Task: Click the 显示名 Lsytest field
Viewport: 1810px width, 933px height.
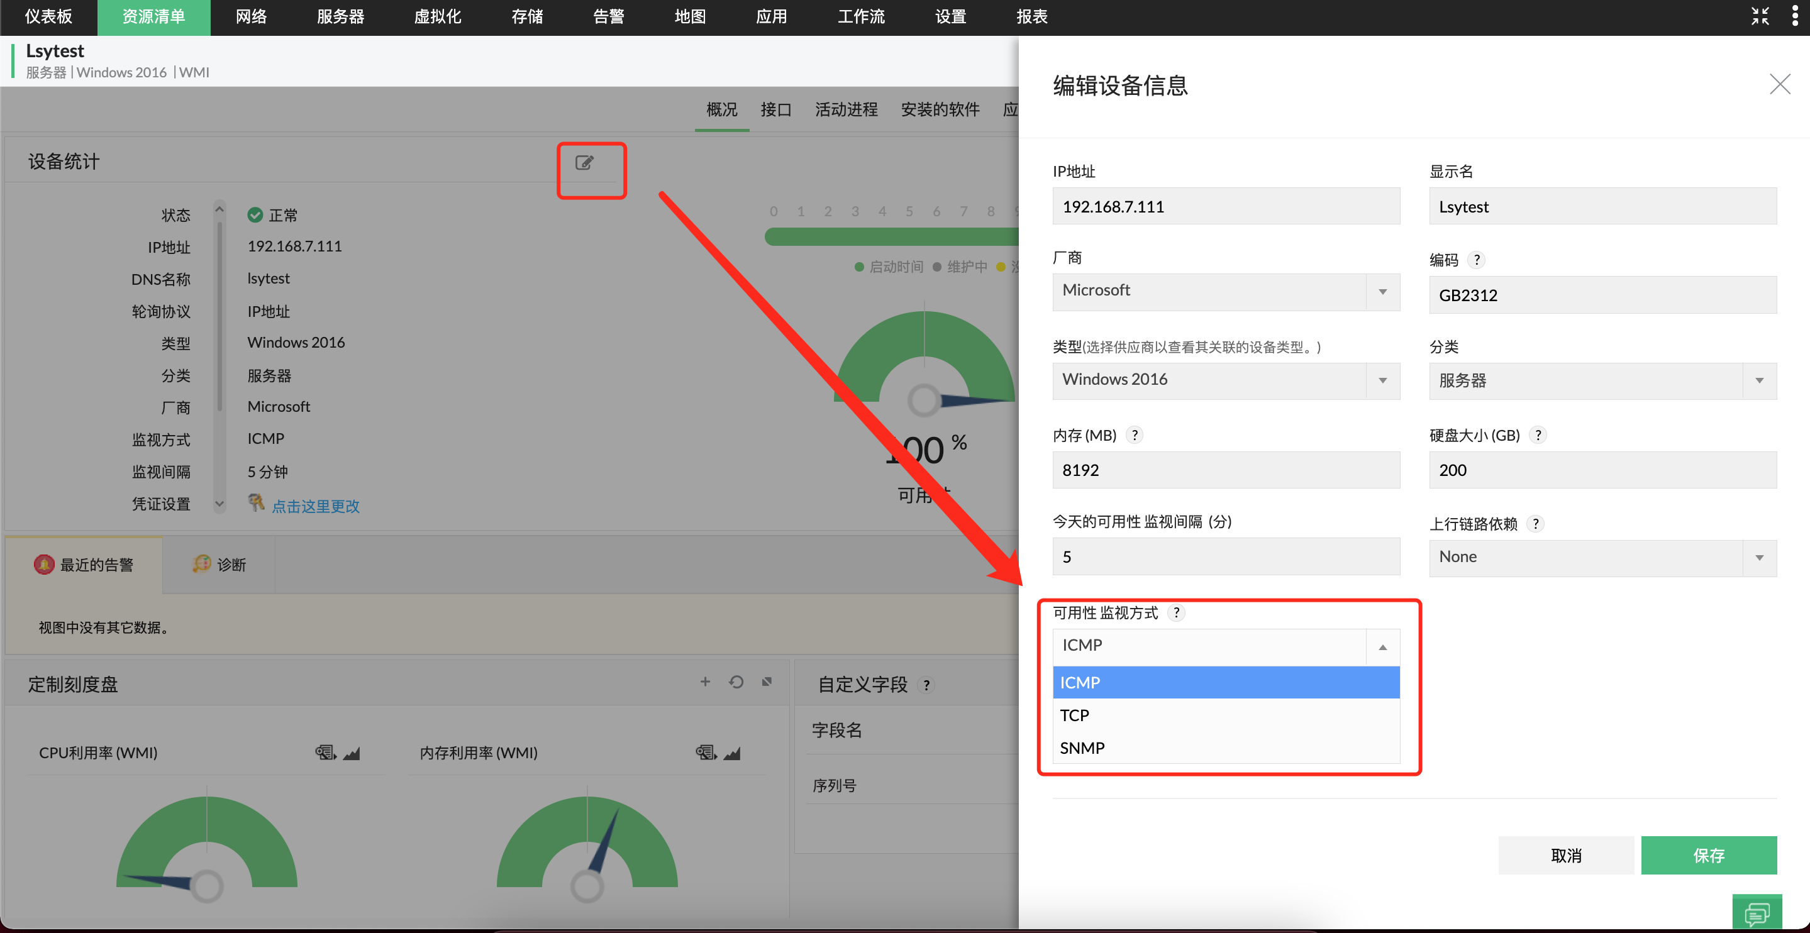Action: 1602,207
